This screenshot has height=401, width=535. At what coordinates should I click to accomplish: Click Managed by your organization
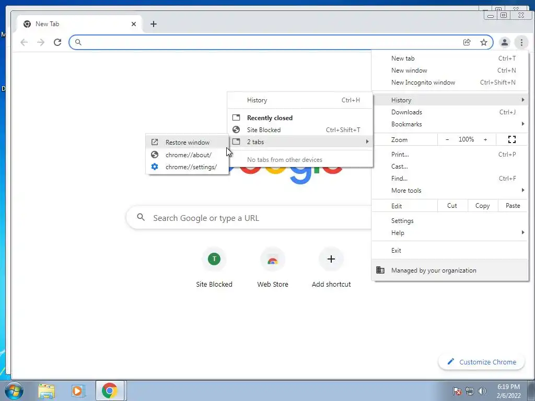pyautogui.click(x=450, y=270)
